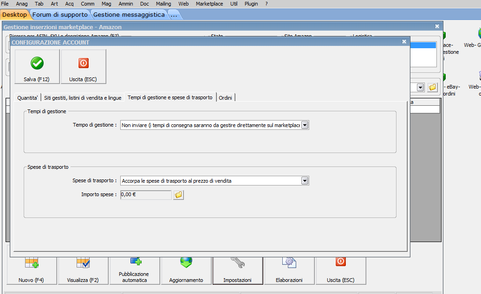Click the Nuovo (F4) button icon
Viewport: 481px width, 294px height.
32,263
